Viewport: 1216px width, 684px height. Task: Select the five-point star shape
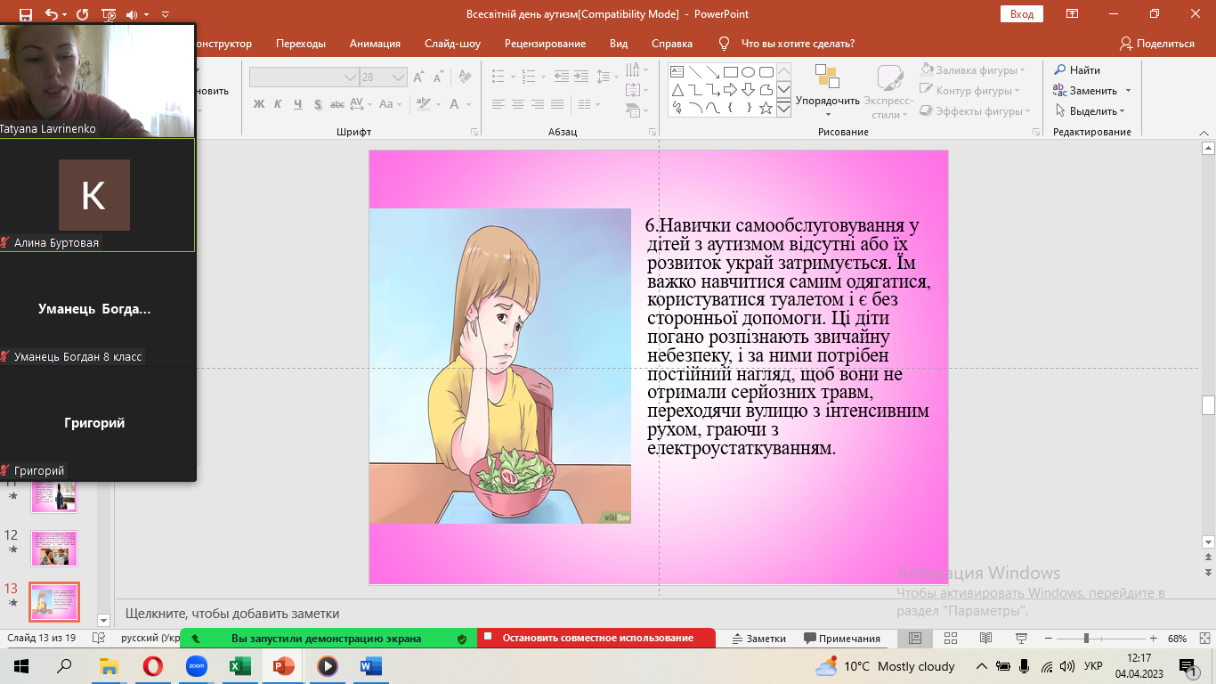pyautogui.click(x=766, y=108)
